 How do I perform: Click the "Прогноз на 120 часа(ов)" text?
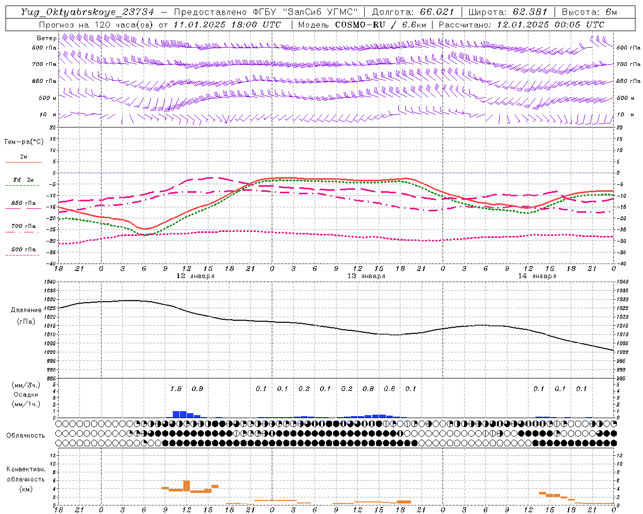click(96, 25)
